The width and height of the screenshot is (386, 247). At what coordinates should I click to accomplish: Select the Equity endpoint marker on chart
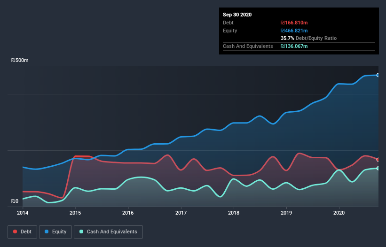click(x=378, y=75)
